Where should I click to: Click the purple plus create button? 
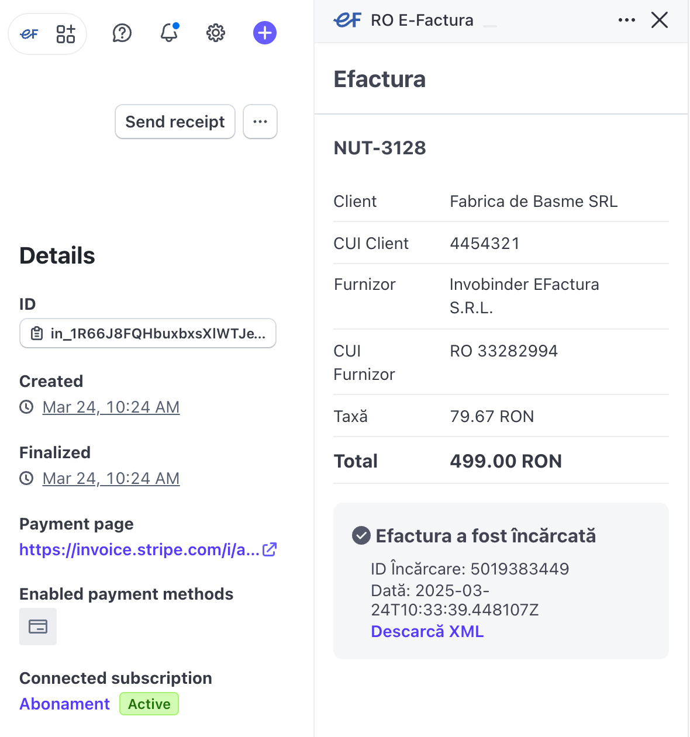click(x=265, y=33)
